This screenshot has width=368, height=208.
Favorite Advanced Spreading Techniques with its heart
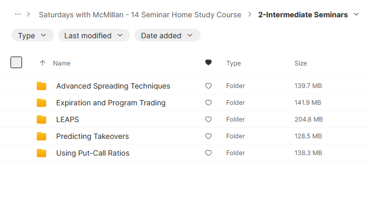pyautogui.click(x=208, y=86)
